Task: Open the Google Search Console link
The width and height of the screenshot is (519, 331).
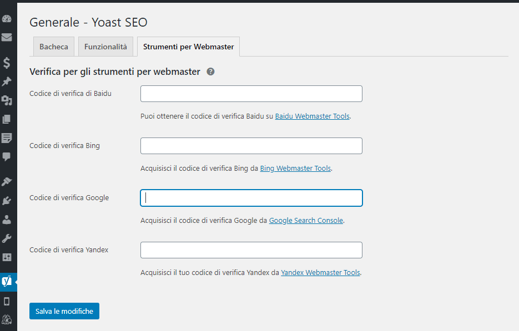Action: pos(306,221)
